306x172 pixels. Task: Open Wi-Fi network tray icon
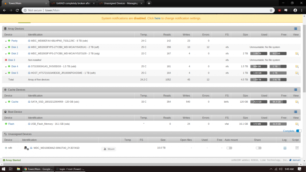[x=276, y=169]
